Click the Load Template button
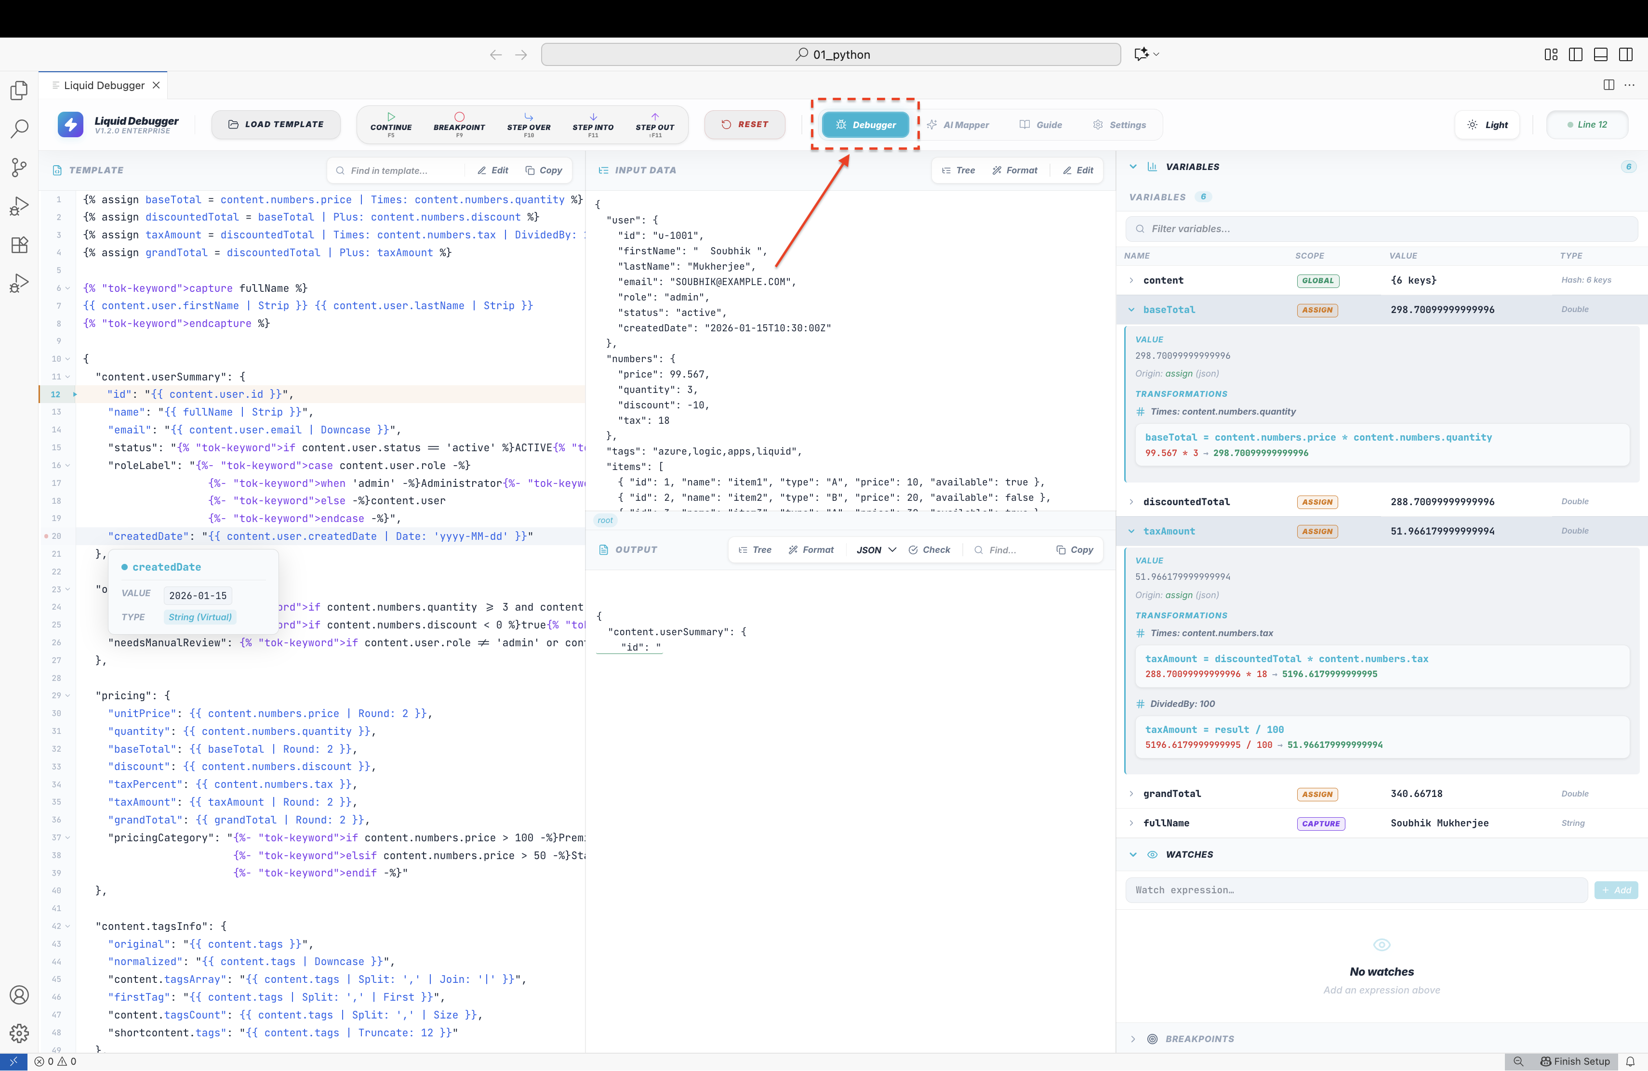The height and width of the screenshot is (1071, 1648). tap(276, 125)
